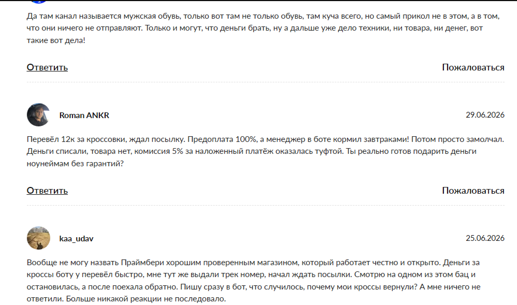This screenshot has width=517, height=305.
Task: Click «Ответить» under Roman ANKR's review
Action: pyautogui.click(x=47, y=191)
